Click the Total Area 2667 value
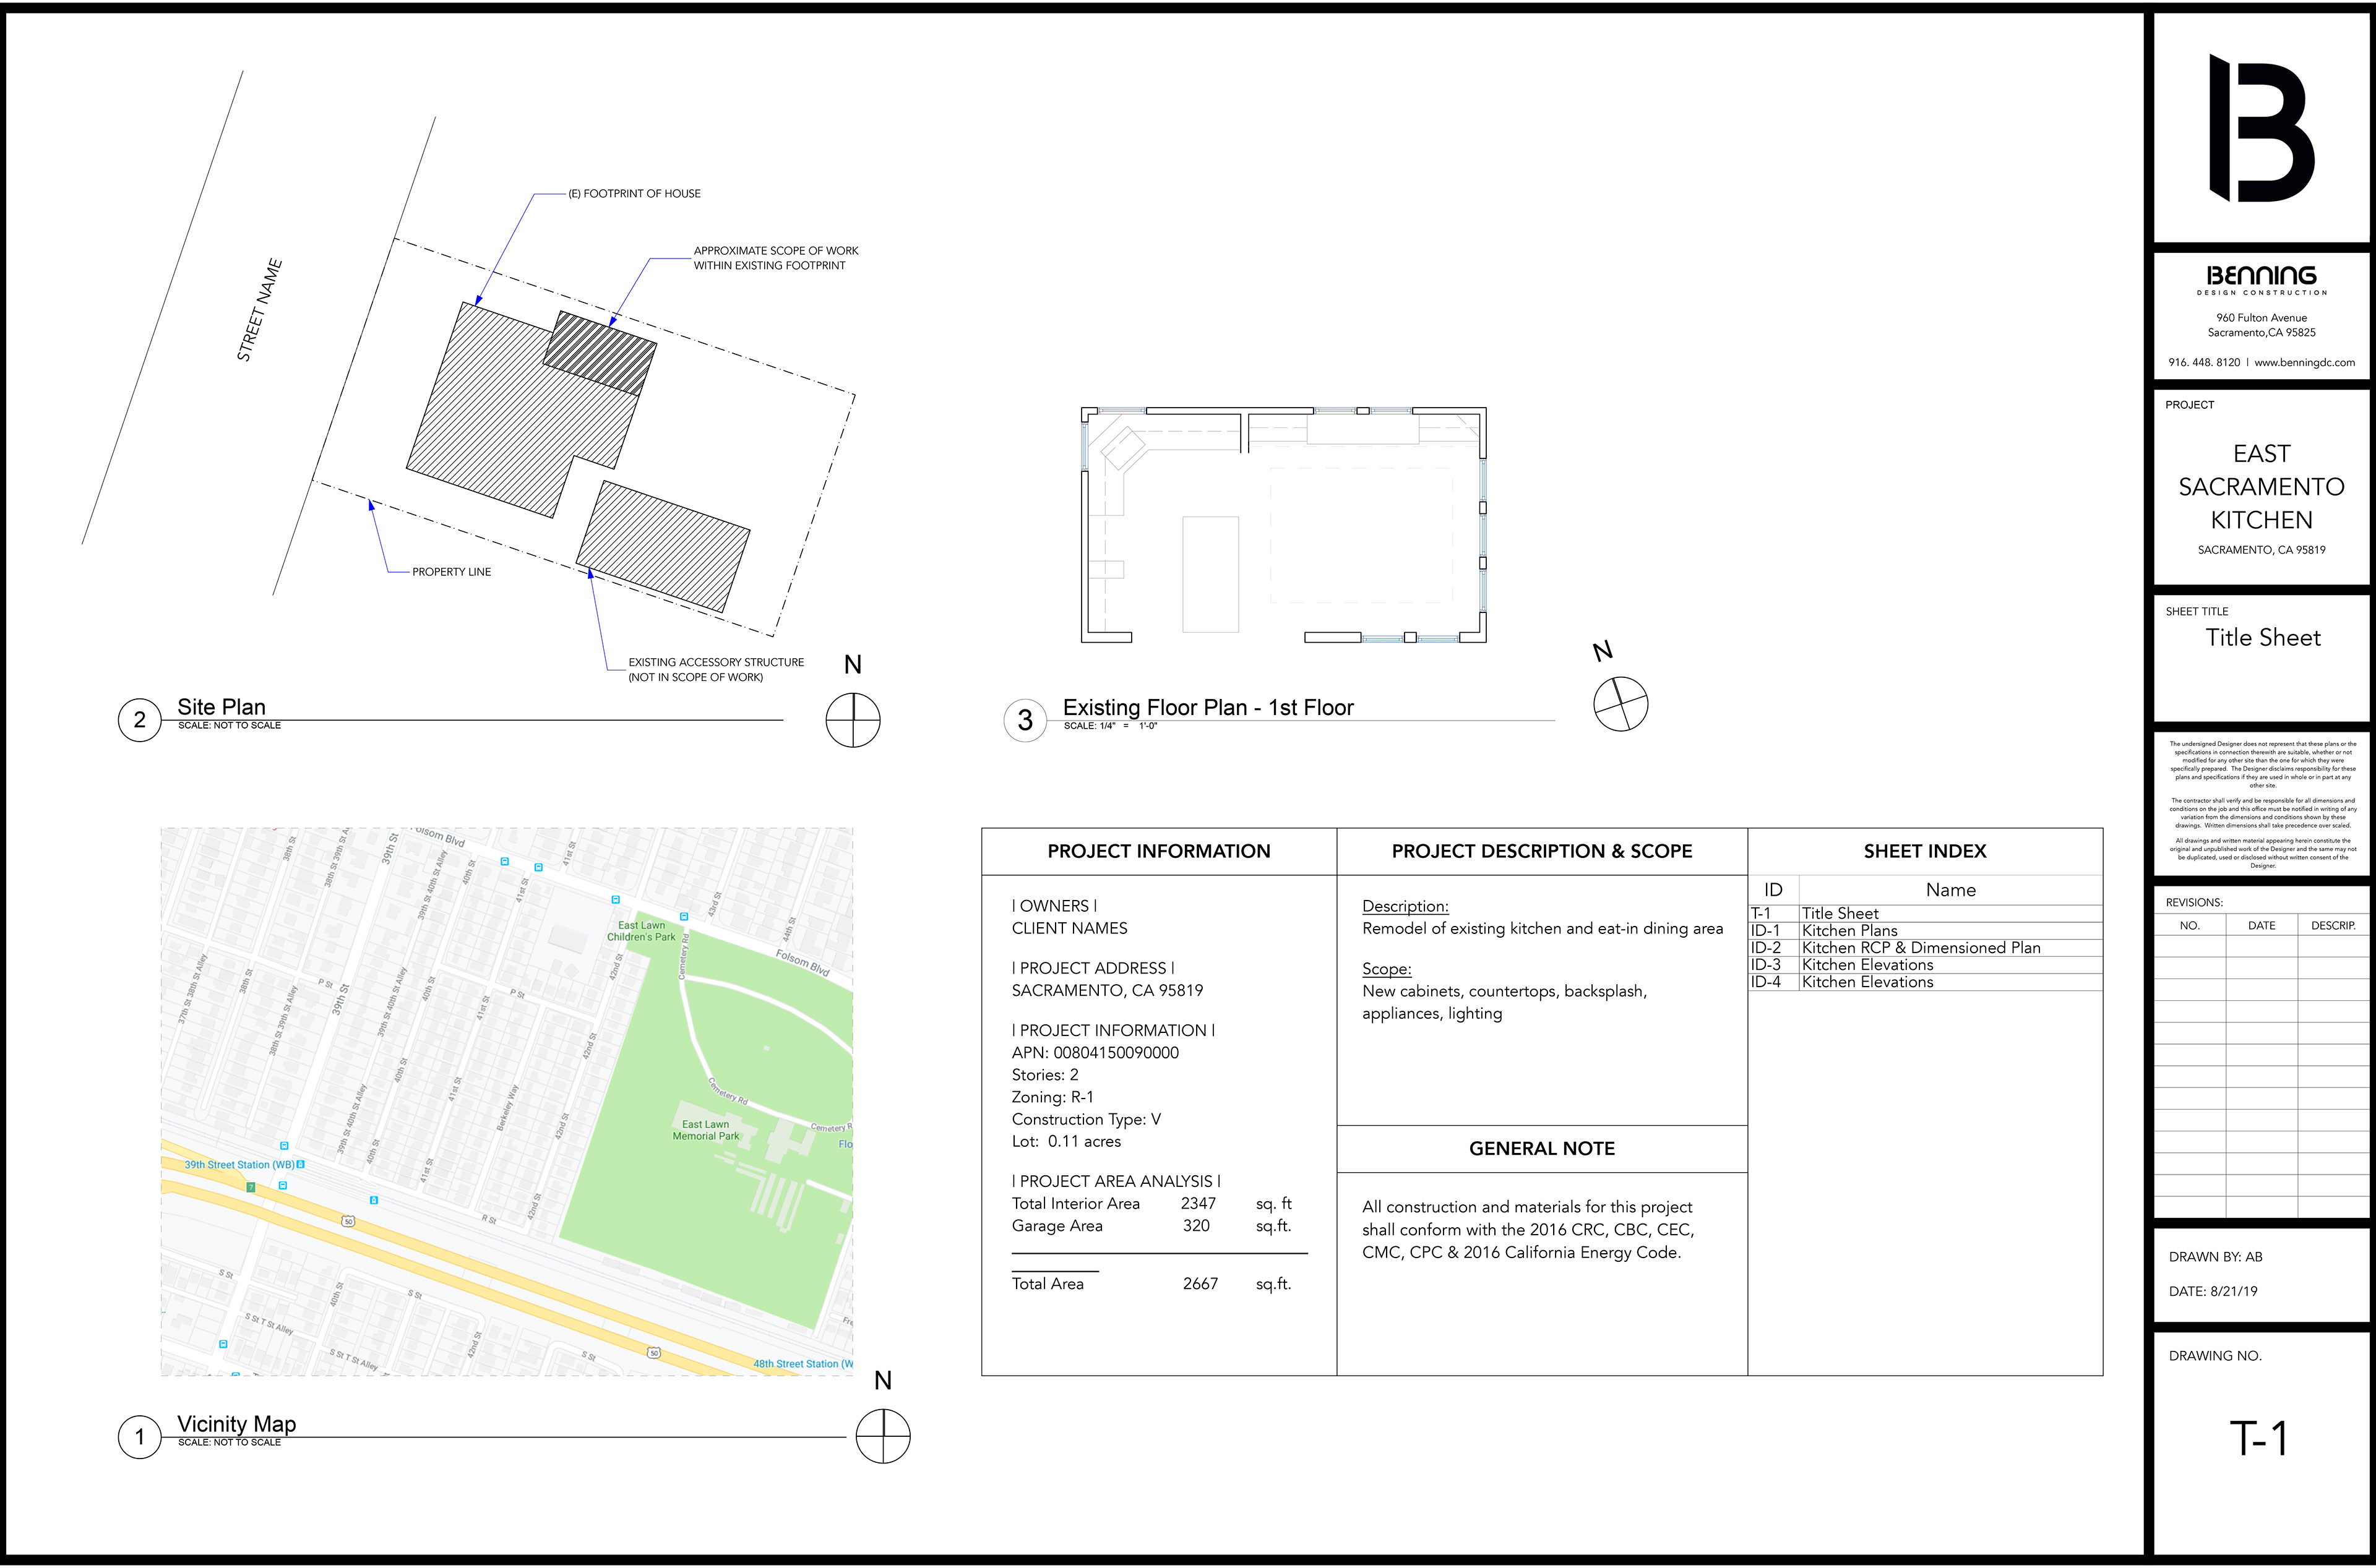Image resolution: width=2376 pixels, height=1568 pixels. [1200, 1283]
